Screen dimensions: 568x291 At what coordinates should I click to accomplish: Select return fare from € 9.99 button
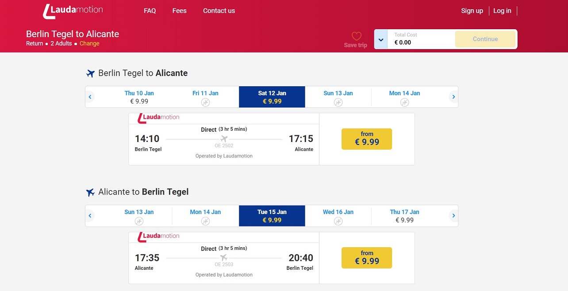(x=367, y=258)
